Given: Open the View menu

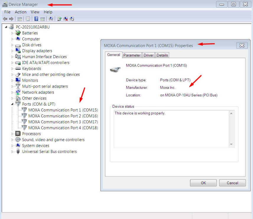Looking at the screenshot, I should 35,12.
